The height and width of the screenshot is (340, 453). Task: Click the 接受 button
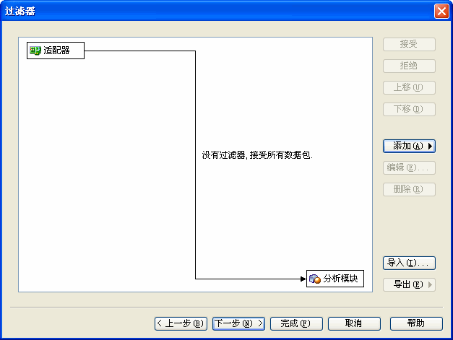tap(409, 44)
